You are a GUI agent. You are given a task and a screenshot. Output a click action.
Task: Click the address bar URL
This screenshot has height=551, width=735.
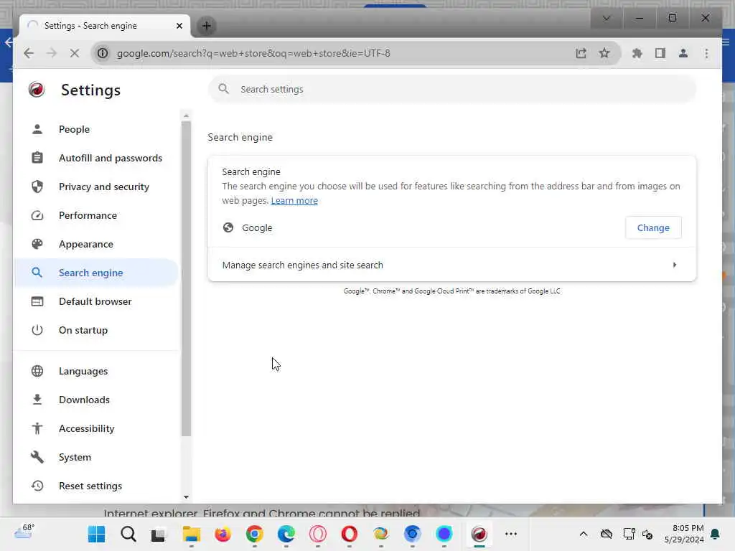click(x=253, y=53)
